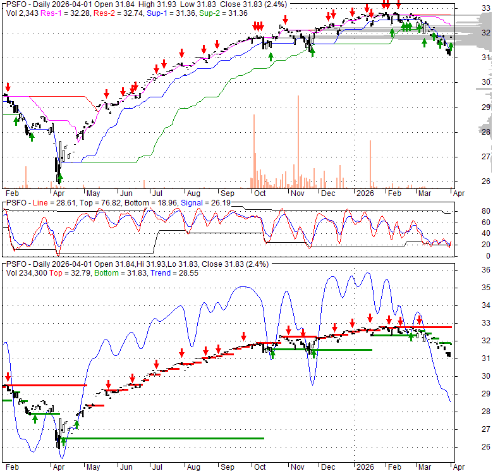Click the Sep month label under the top chart
493x471 pixels.
point(227,193)
